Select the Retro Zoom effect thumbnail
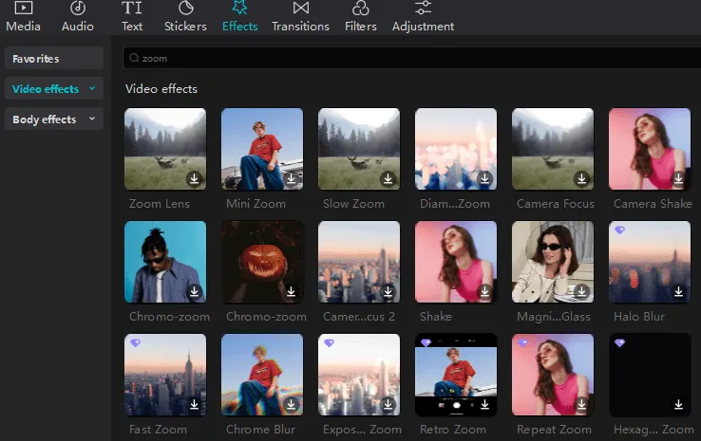This screenshot has width=701, height=441. pyautogui.click(x=456, y=375)
